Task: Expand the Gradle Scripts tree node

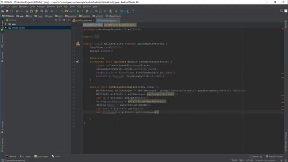Action: coord(6,28)
